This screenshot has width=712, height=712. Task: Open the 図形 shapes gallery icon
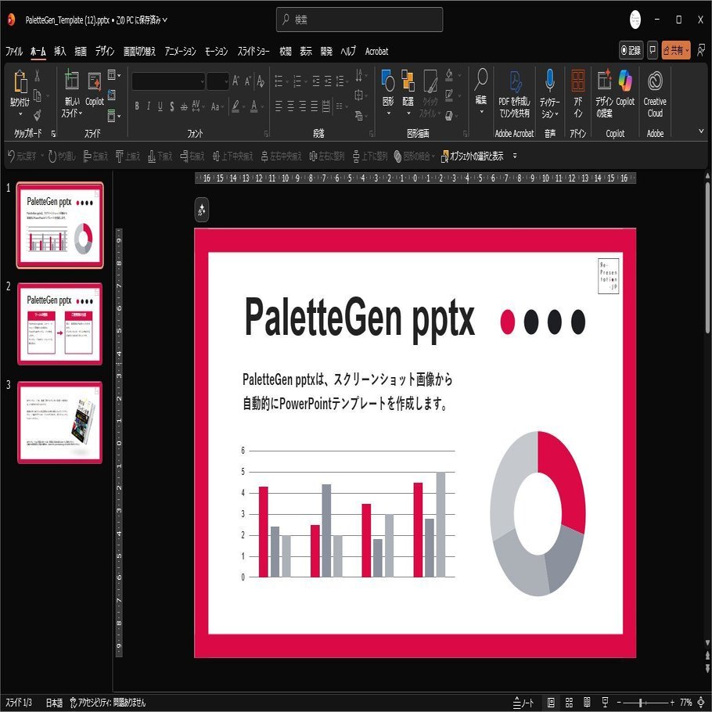[388, 81]
